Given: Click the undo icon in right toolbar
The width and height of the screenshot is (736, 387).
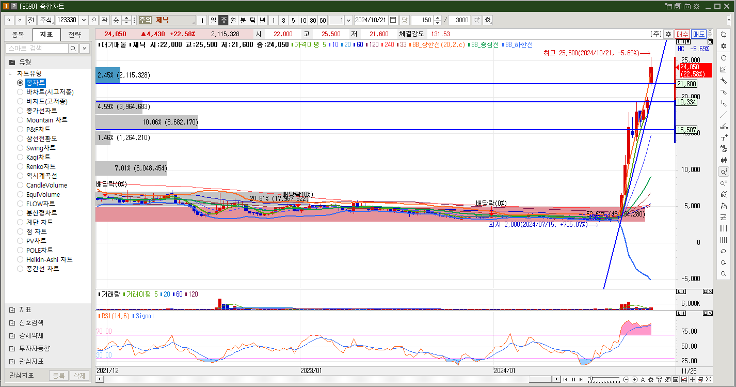Looking at the screenshot, I should [x=723, y=251].
